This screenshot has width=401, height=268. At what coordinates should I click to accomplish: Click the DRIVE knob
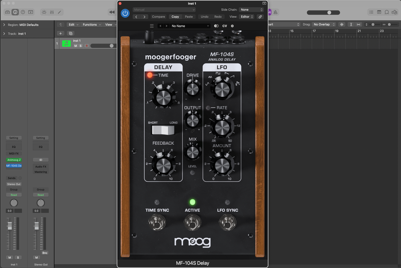(192, 89)
